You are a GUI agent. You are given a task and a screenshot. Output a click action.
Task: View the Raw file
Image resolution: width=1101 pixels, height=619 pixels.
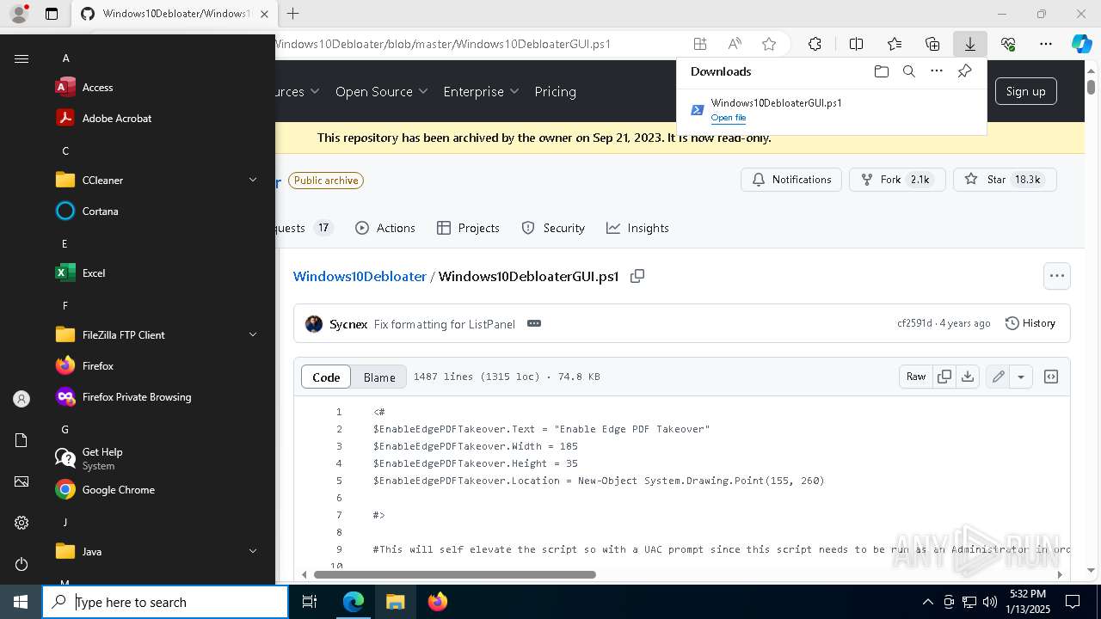916,377
